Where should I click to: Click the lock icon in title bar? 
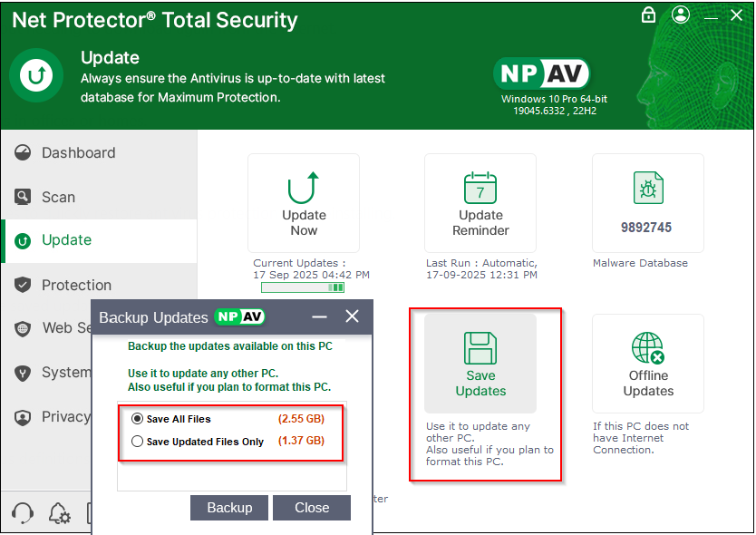(x=648, y=15)
